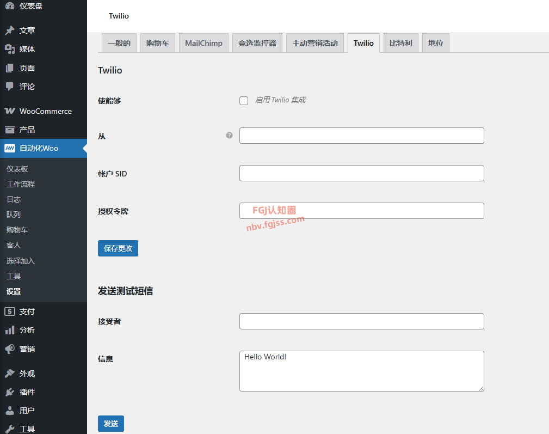Open the 自动化Woo menu label
The width and height of the screenshot is (549, 434).
pos(39,148)
